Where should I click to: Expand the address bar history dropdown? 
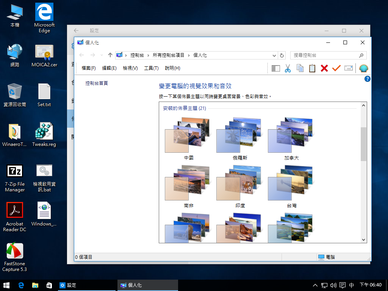click(274, 55)
